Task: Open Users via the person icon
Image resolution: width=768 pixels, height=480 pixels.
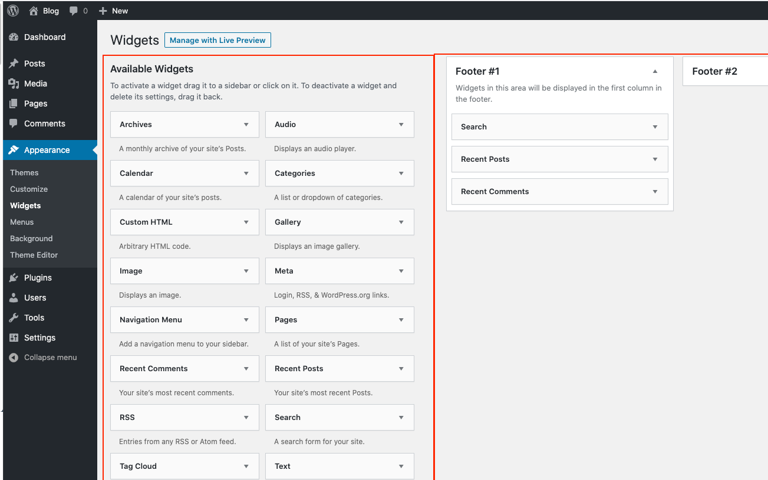Action: [14, 297]
